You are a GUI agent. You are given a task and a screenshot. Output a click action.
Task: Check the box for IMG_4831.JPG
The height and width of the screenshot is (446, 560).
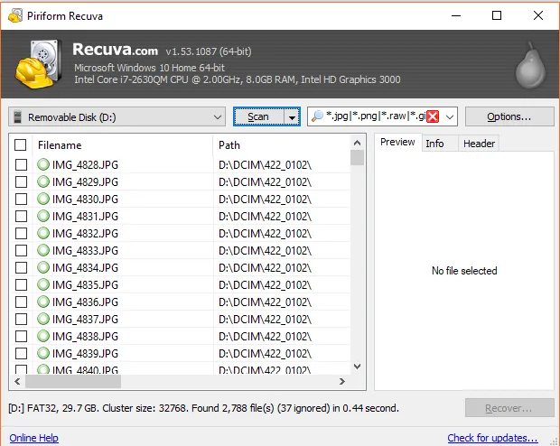21,216
